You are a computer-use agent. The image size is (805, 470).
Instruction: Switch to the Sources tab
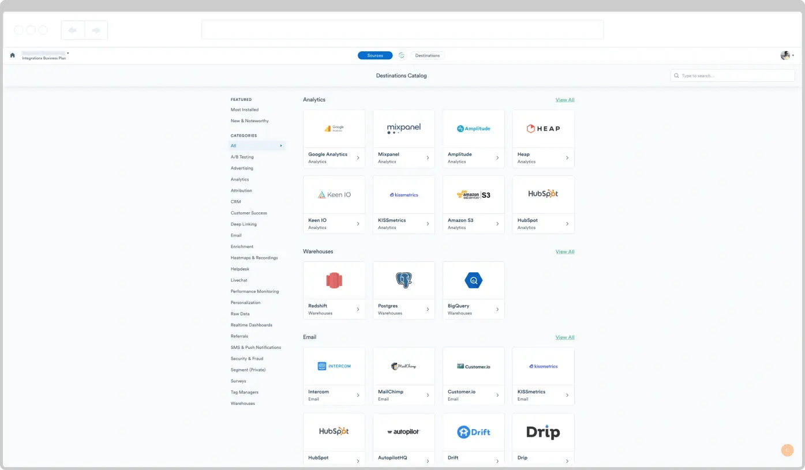[375, 55]
